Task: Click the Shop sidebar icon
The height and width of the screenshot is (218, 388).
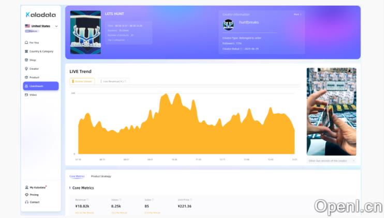Action: pyautogui.click(x=26, y=60)
